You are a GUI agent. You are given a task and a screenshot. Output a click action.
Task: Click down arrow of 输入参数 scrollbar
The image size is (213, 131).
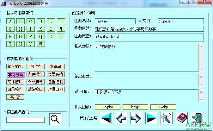(201, 69)
